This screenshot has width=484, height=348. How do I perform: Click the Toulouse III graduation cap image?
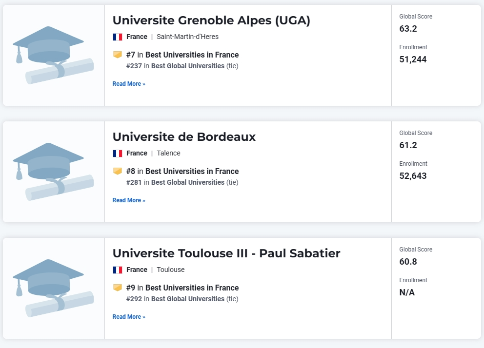point(53,288)
